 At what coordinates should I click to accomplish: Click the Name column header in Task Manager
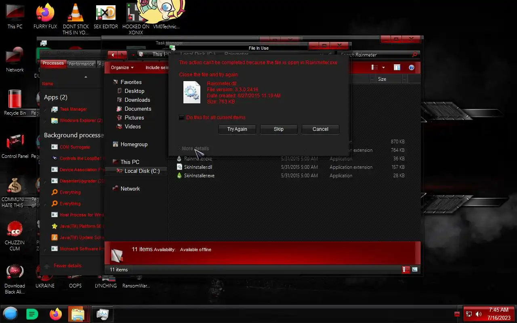(x=48, y=84)
